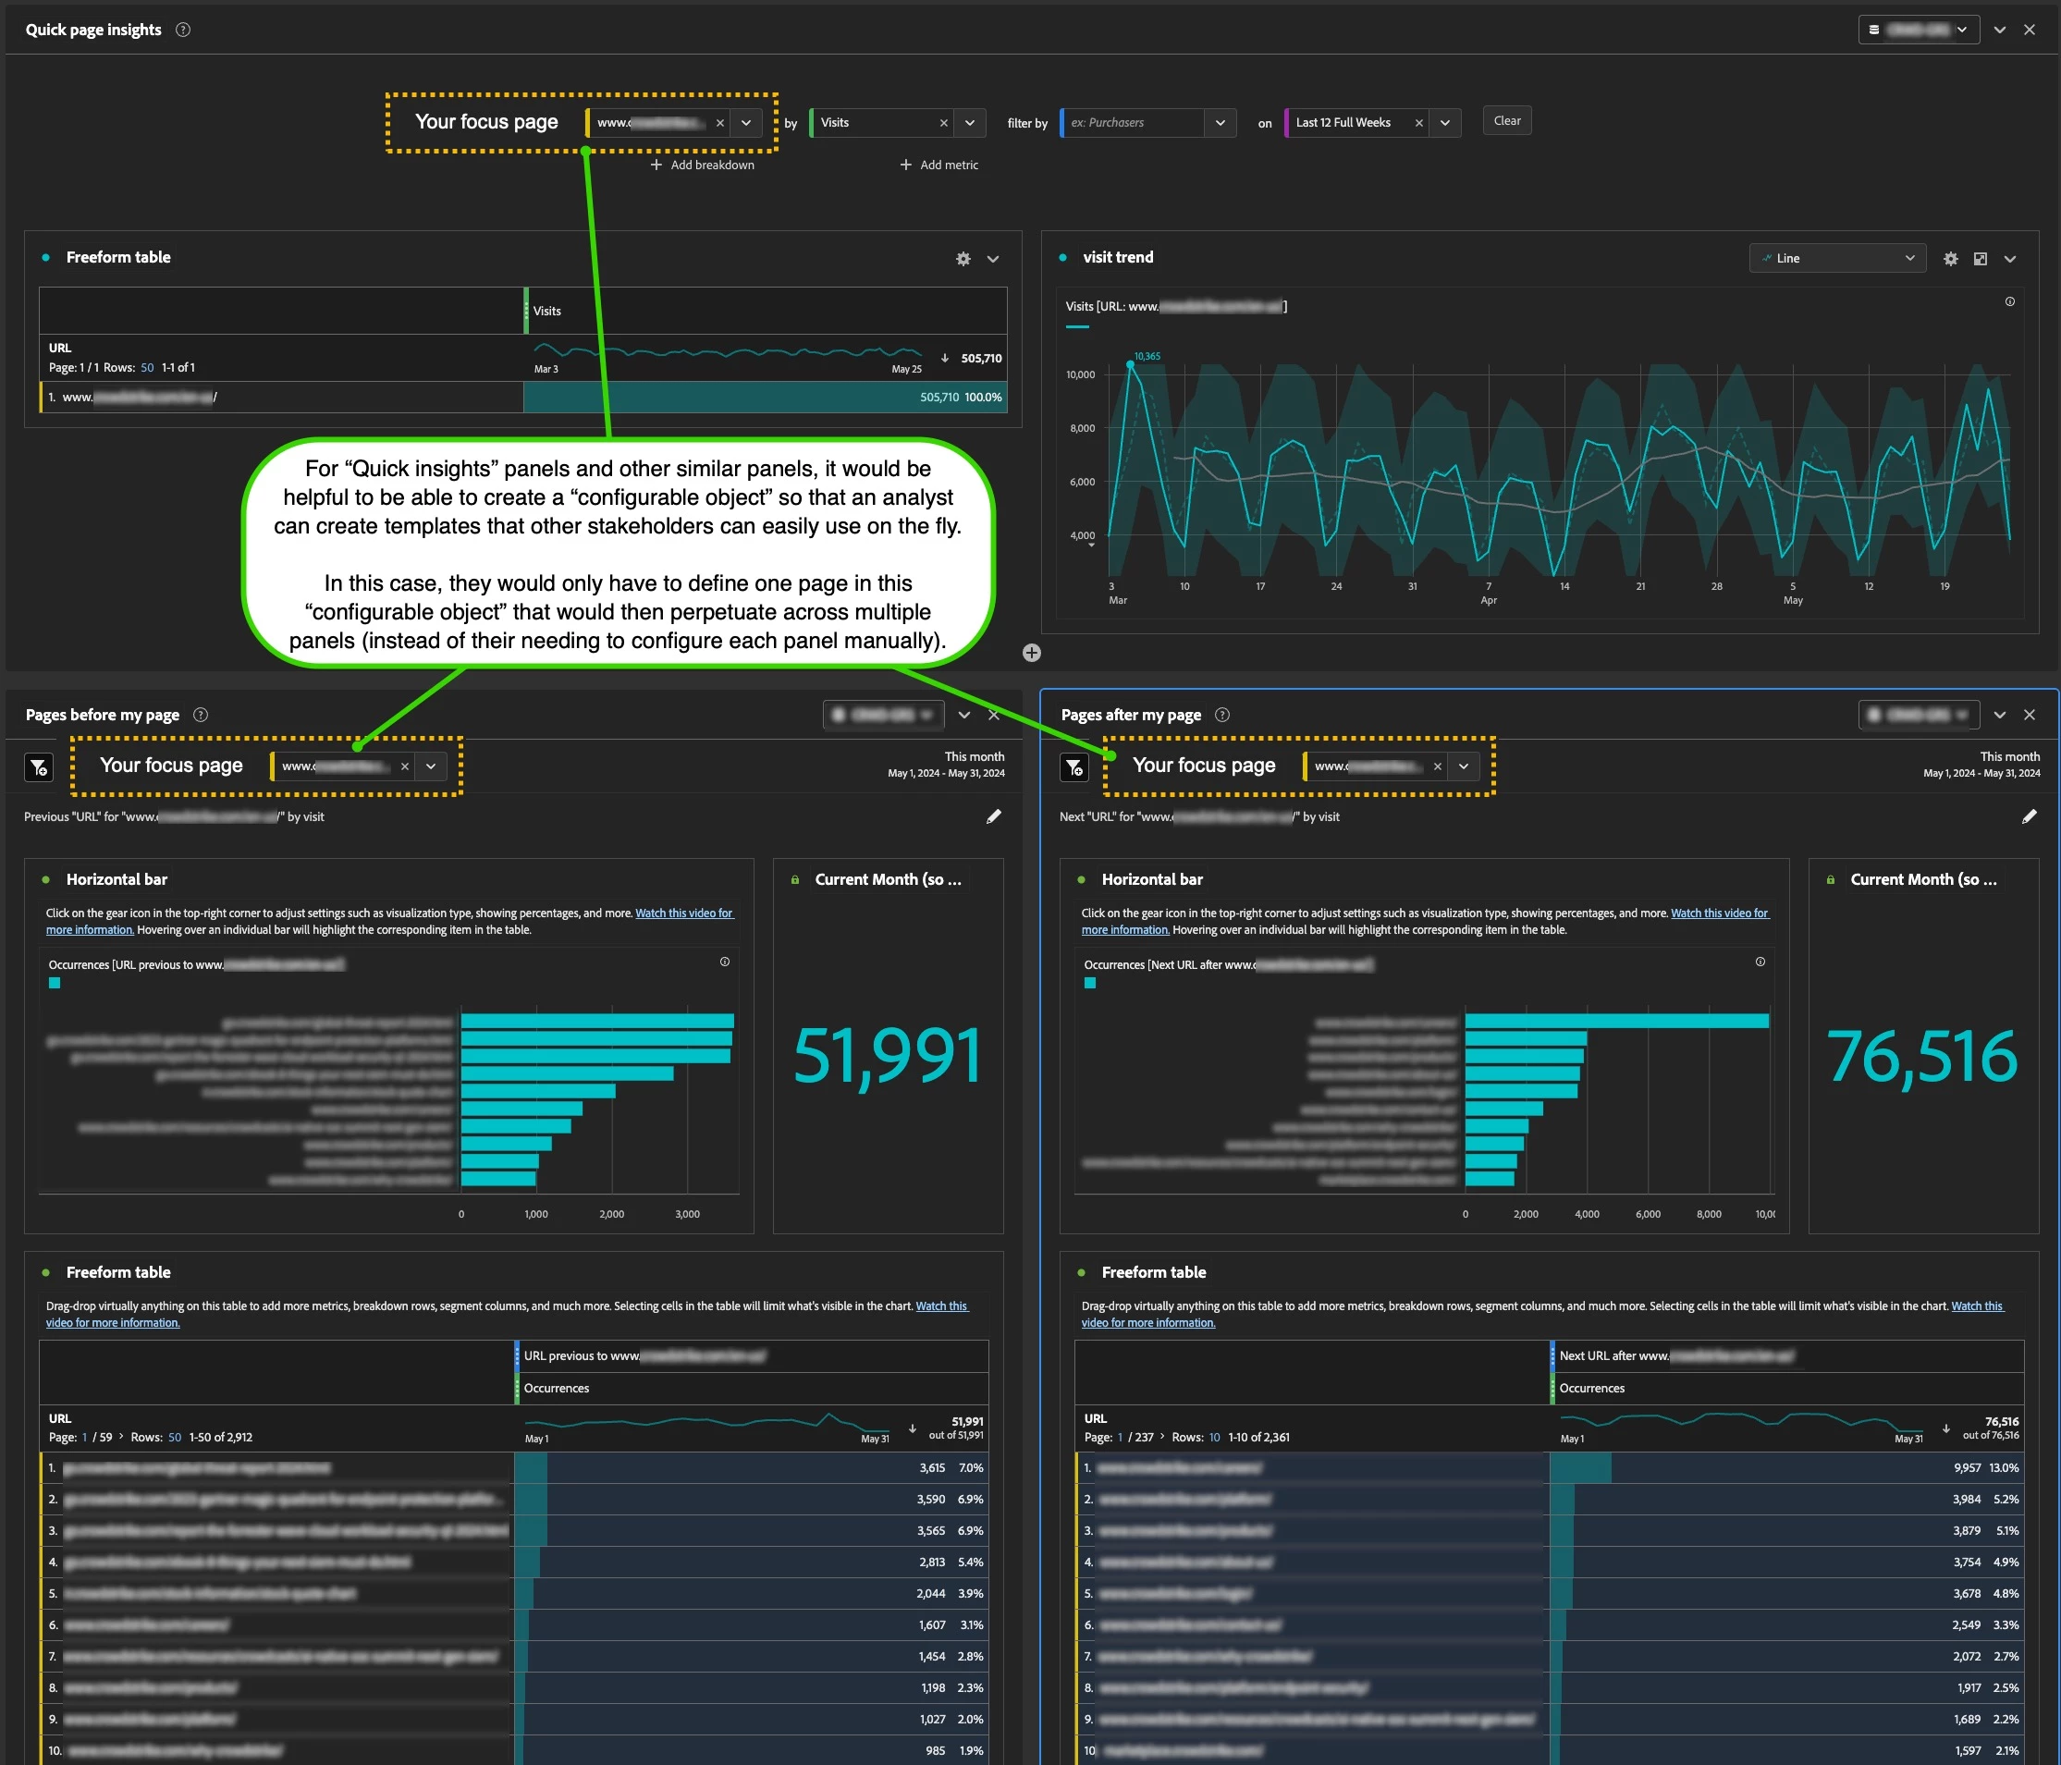Click filter icon in Pages before my page
The image size is (2061, 1765).
(x=39, y=766)
